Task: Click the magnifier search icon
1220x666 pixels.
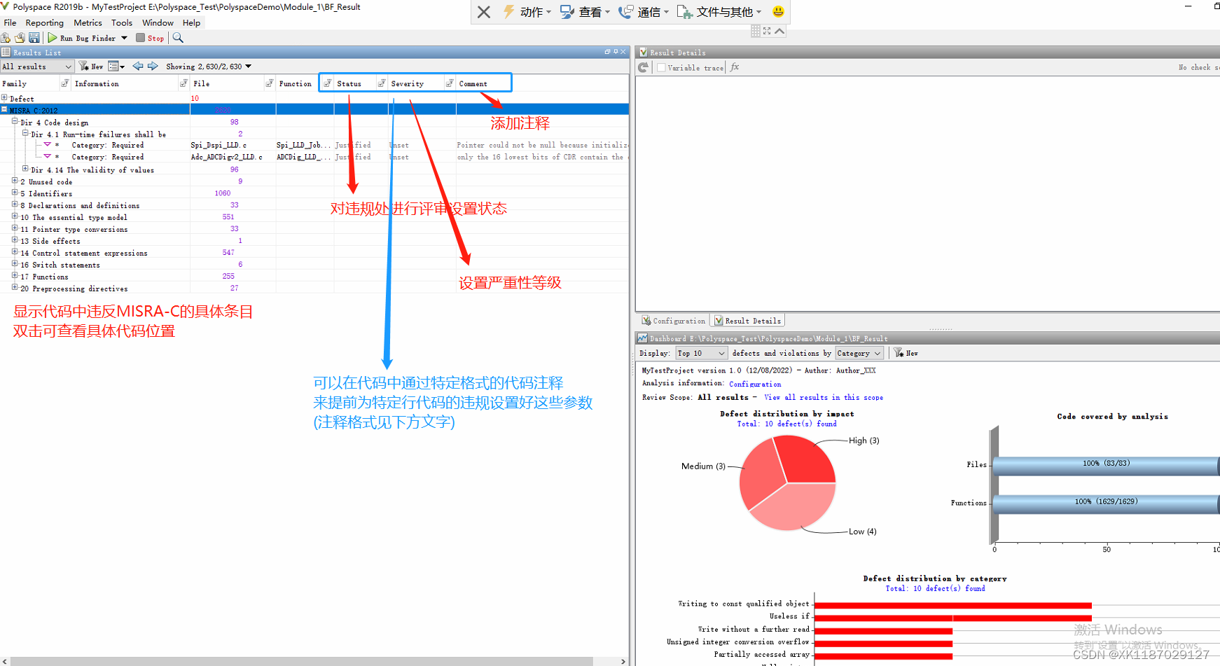Action: (178, 38)
